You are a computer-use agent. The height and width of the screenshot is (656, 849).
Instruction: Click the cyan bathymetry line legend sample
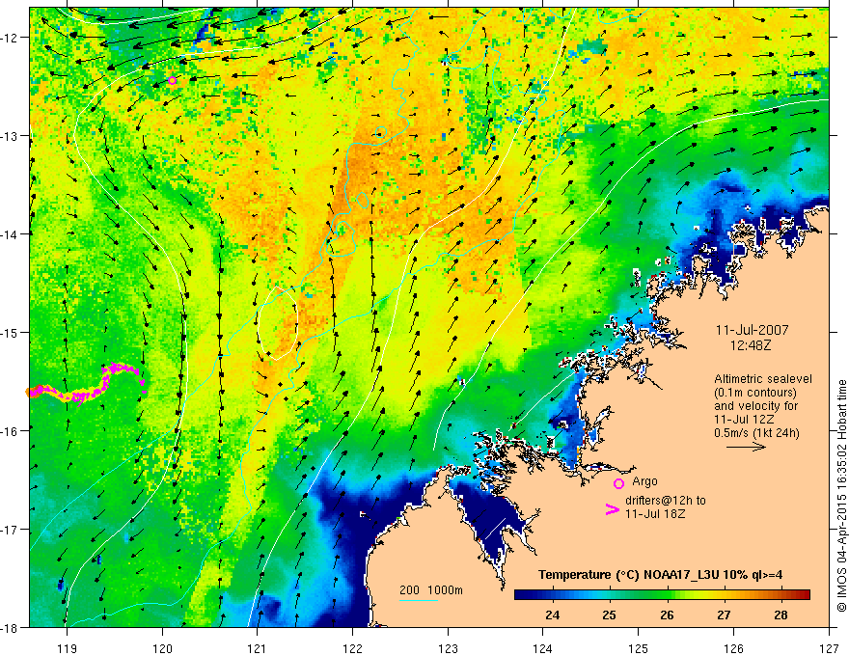point(419,600)
